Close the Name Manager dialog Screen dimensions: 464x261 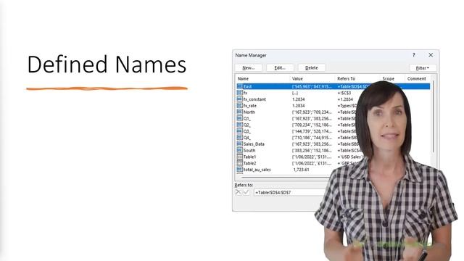(431, 55)
